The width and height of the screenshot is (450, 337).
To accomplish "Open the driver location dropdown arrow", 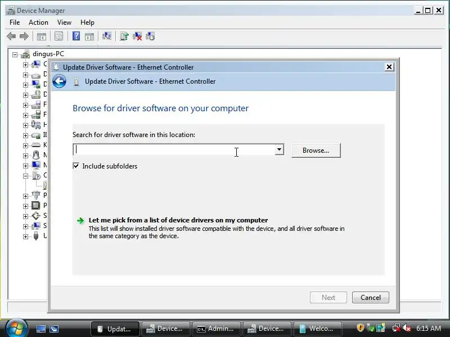I will point(279,149).
